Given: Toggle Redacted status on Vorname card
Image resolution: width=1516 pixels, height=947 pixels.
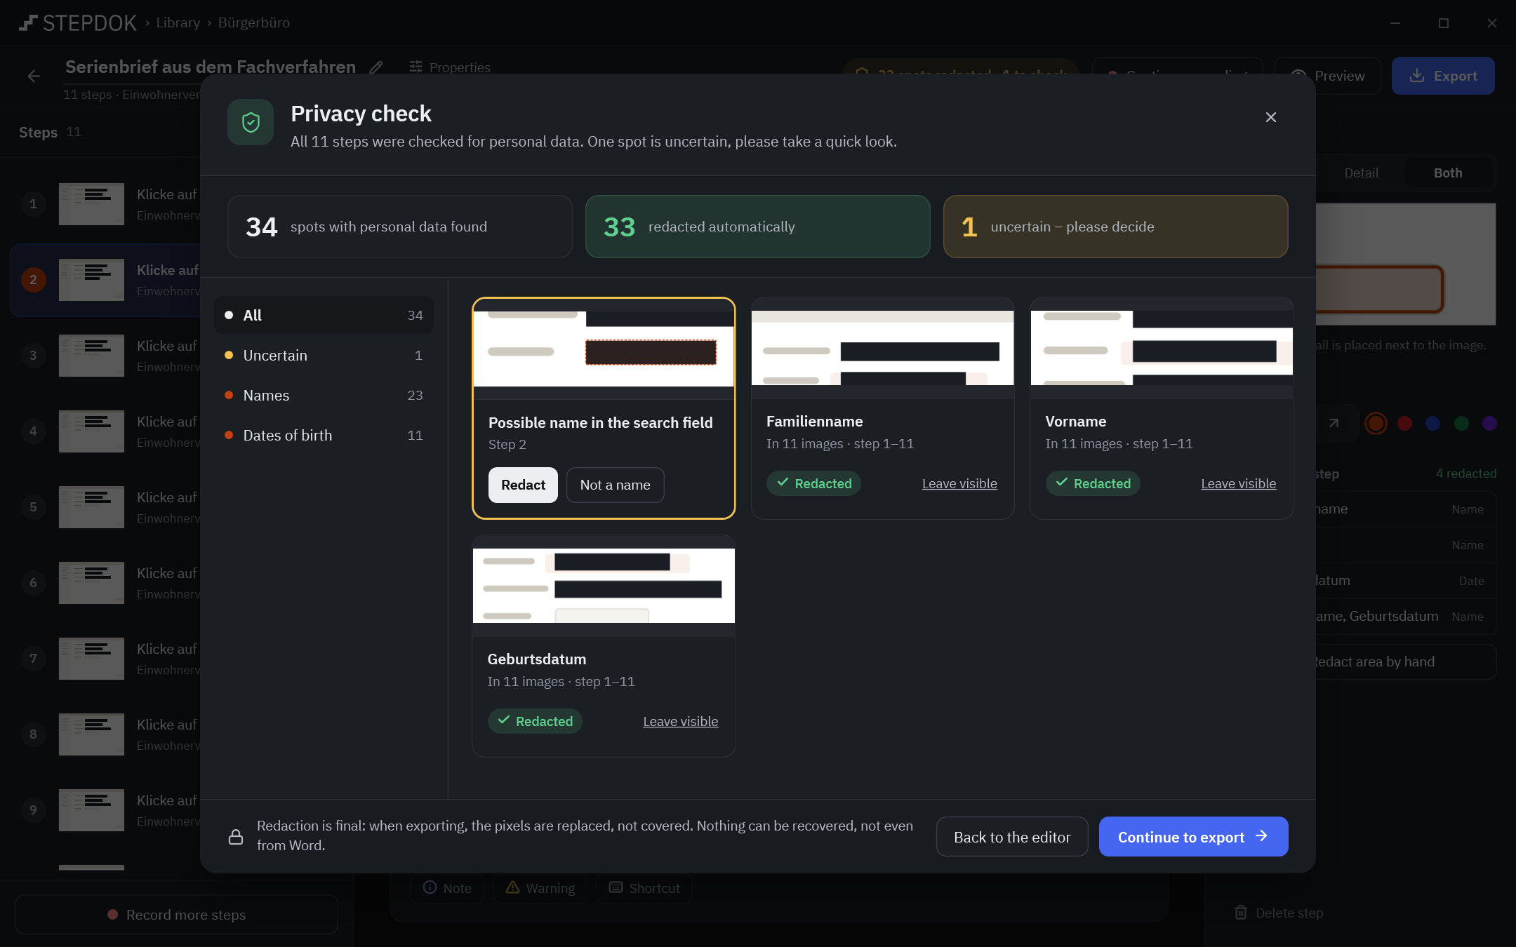Looking at the screenshot, I should 1093,483.
